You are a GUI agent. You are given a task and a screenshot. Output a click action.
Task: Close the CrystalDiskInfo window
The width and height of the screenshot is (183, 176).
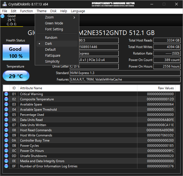pos(176,4)
